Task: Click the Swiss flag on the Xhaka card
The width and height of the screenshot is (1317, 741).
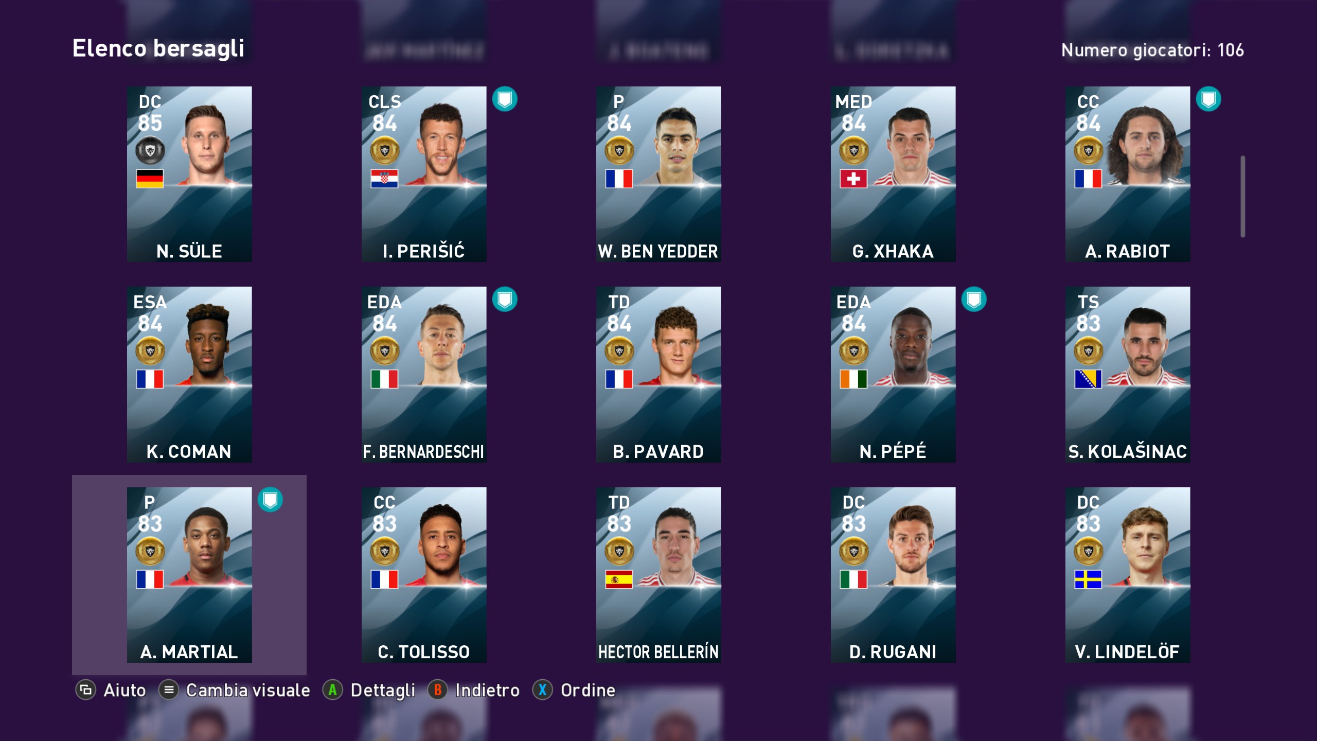Action: (x=853, y=179)
